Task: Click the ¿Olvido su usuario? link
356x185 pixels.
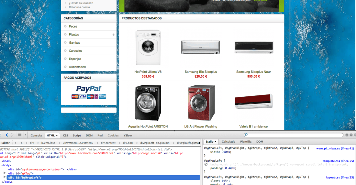Action: coord(81,3)
